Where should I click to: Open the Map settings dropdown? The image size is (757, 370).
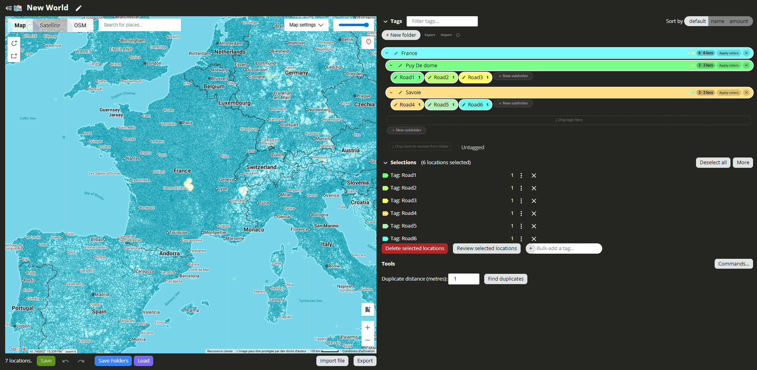306,25
